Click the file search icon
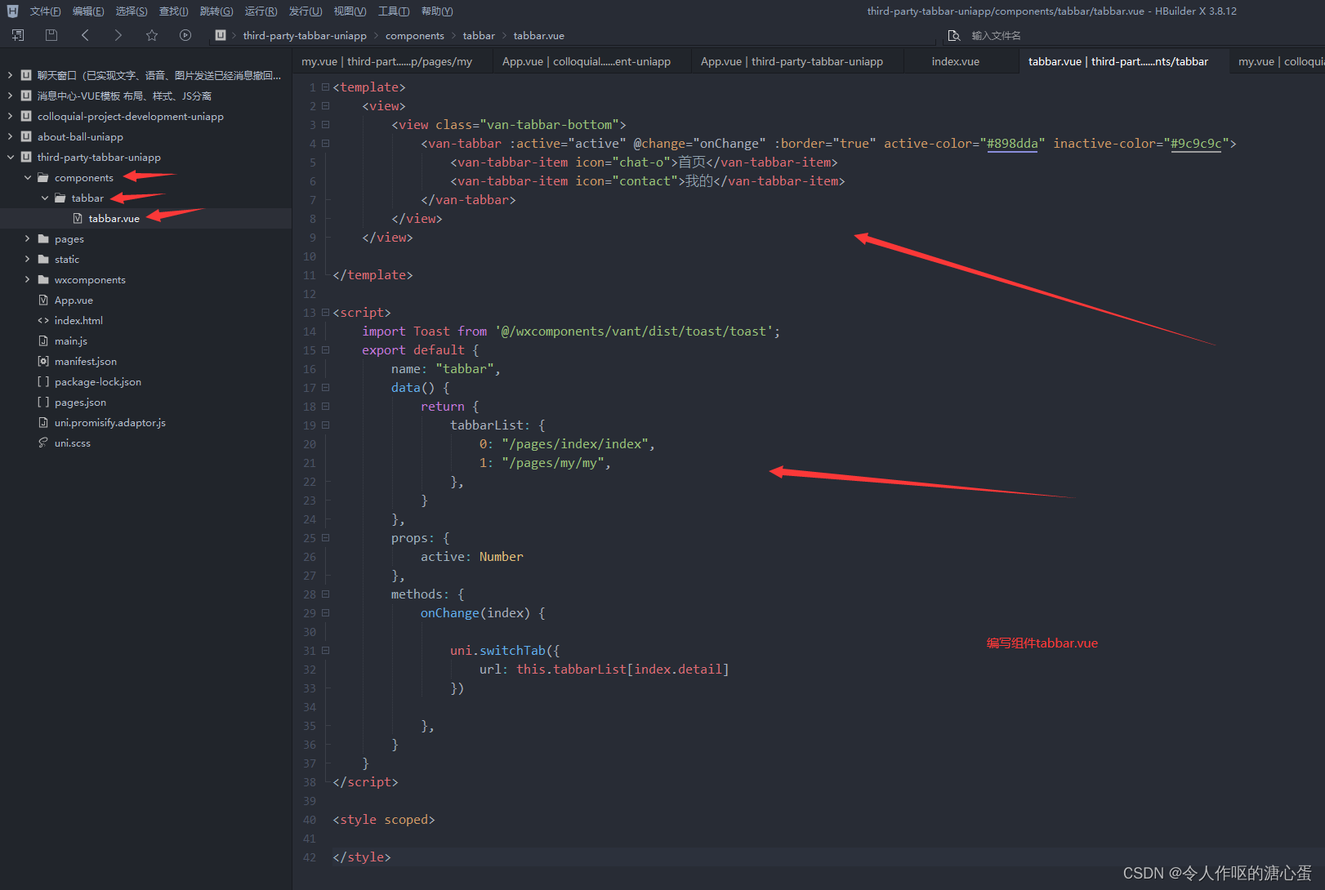This screenshot has width=1325, height=890. coord(953,35)
